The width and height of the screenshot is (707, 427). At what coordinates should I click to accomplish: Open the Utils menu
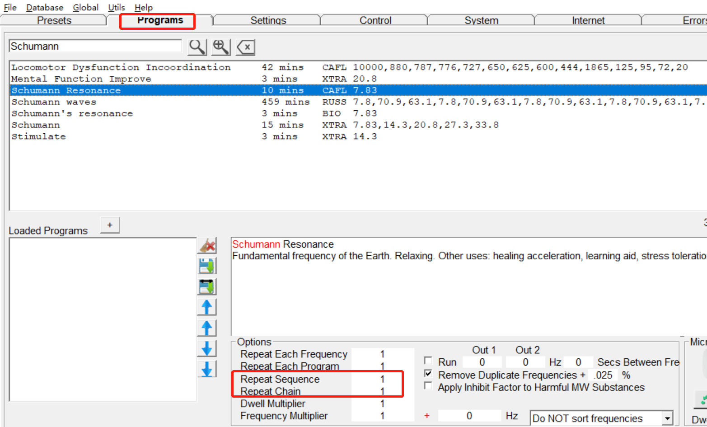click(116, 8)
